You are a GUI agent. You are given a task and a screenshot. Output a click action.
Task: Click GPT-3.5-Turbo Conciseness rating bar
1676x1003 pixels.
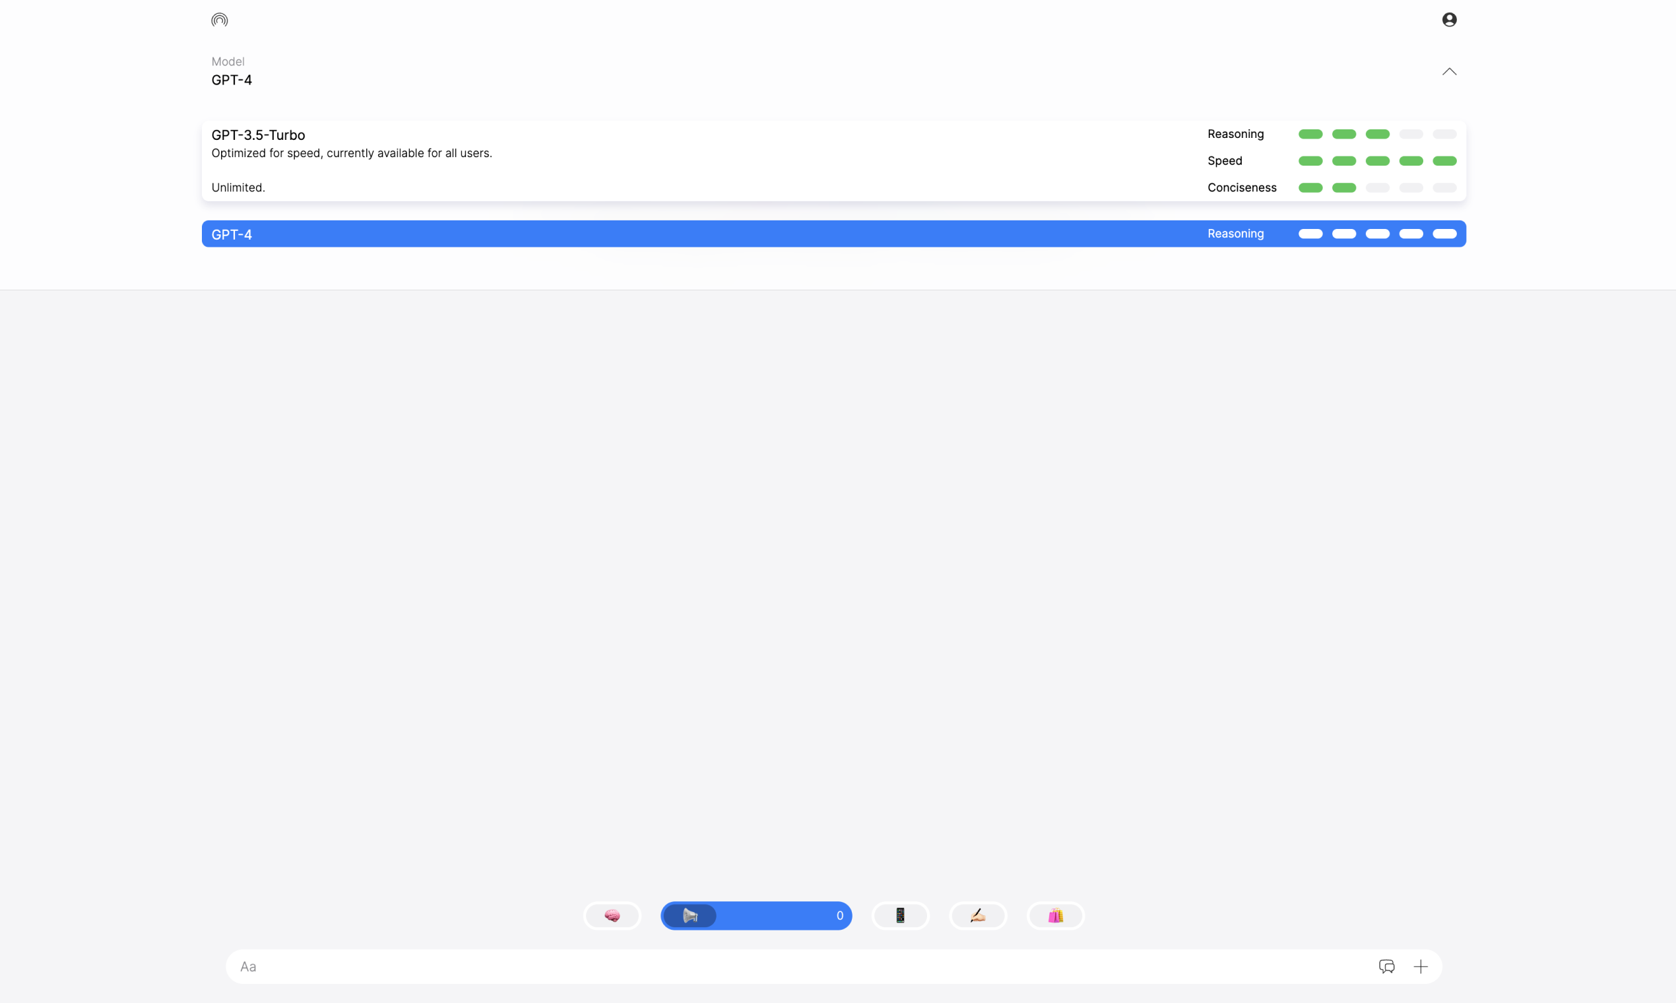click(x=1377, y=188)
